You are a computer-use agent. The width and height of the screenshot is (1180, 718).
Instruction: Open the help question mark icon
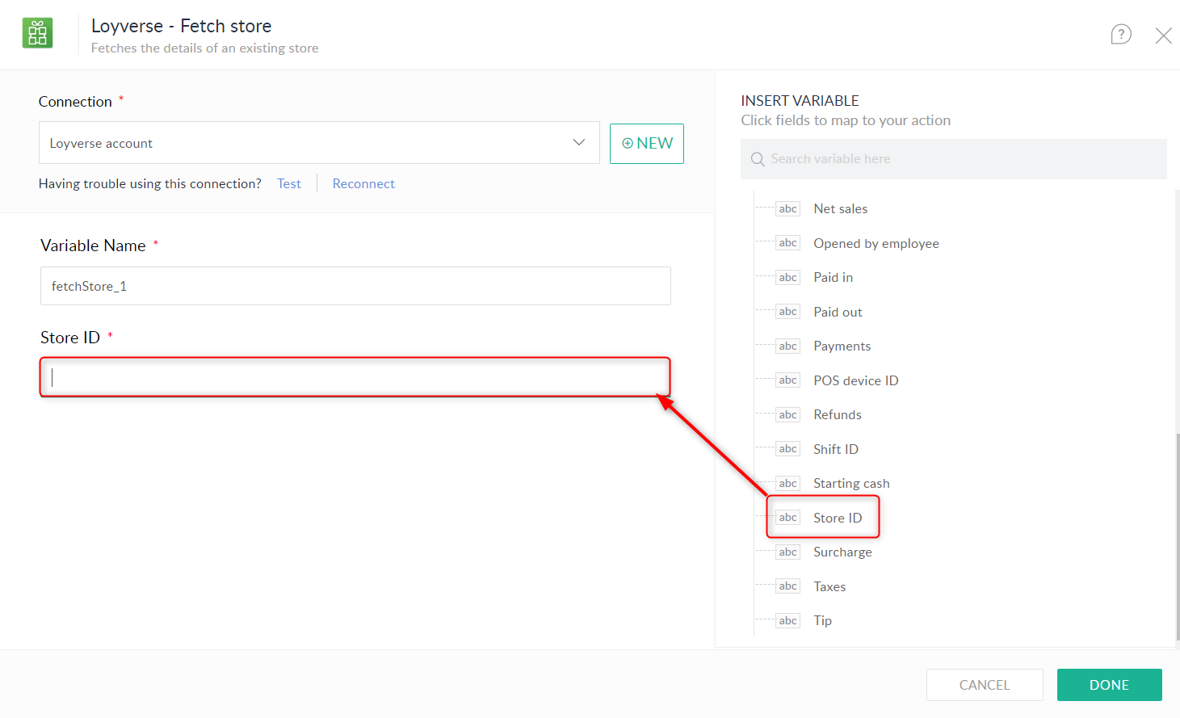pos(1120,34)
